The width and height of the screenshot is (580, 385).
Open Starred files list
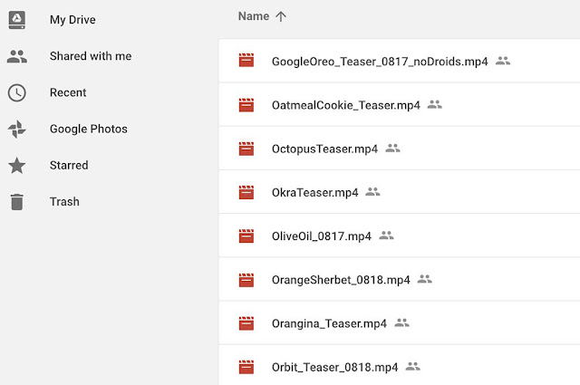[x=69, y=165]
